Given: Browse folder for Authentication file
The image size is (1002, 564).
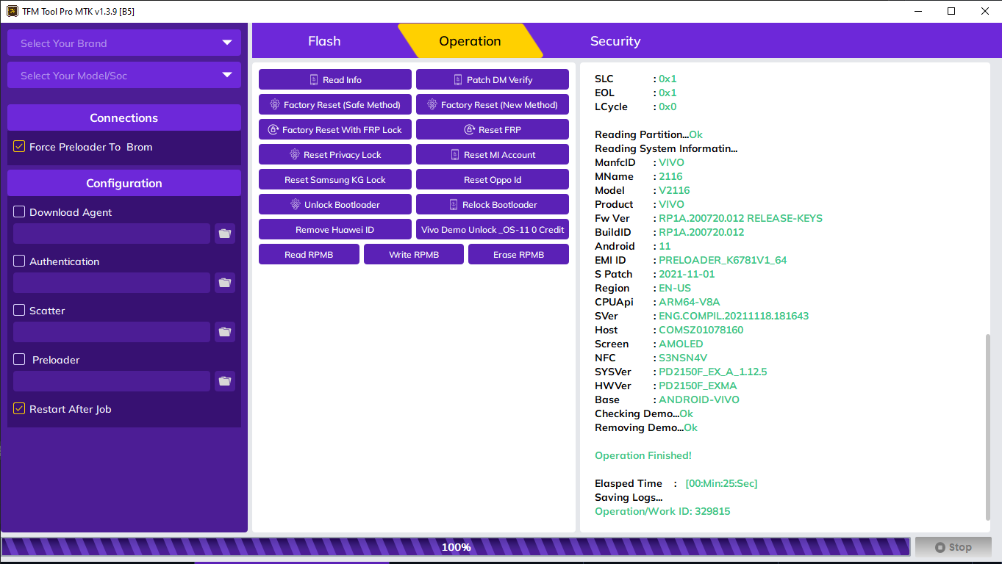Looking at the screenshot, I should pos(225,283).
